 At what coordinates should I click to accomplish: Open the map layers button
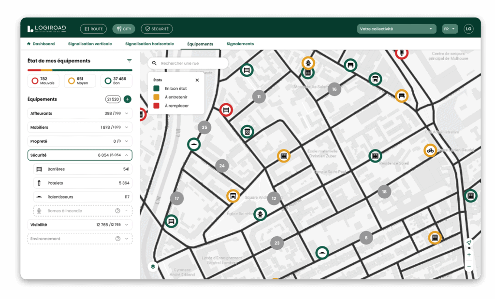click(153, 267)
